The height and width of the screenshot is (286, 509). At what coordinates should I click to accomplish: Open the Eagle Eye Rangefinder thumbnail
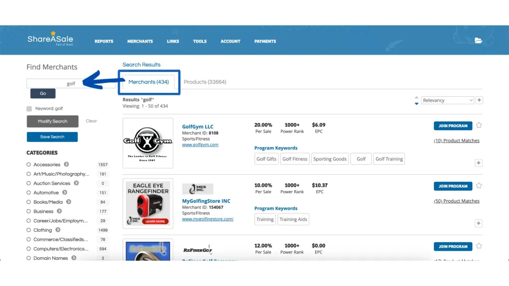pyautogui.click(x=148, y=203)
